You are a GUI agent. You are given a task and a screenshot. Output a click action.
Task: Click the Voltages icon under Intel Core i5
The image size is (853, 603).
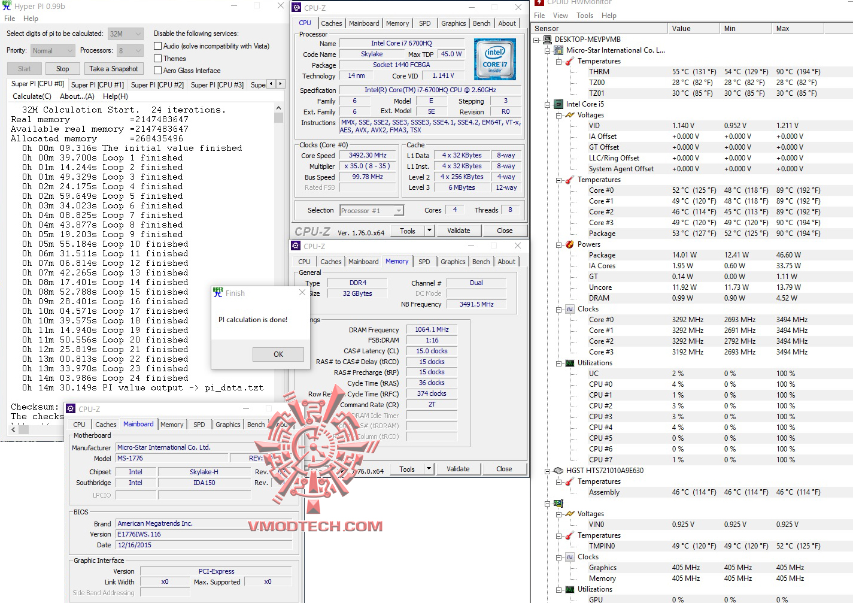coord(570,115)
